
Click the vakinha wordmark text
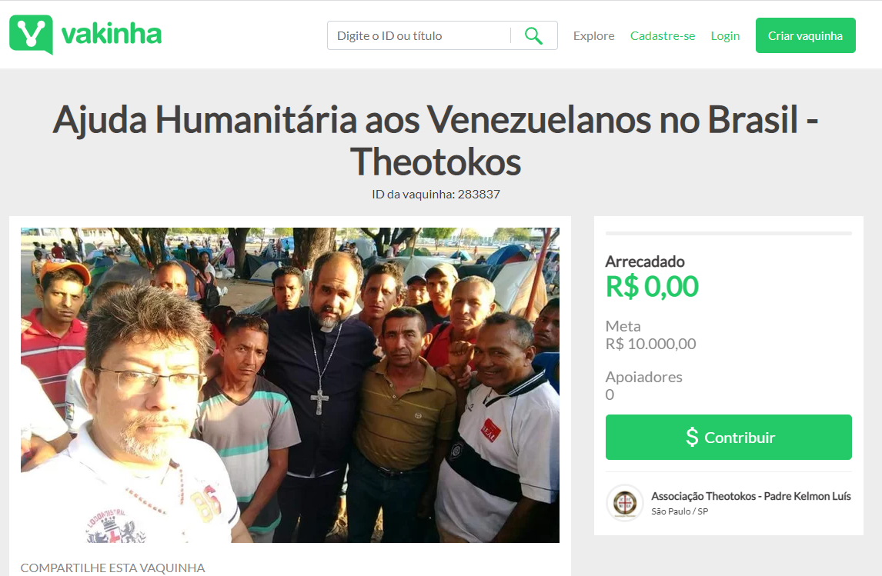click(112, 35)
